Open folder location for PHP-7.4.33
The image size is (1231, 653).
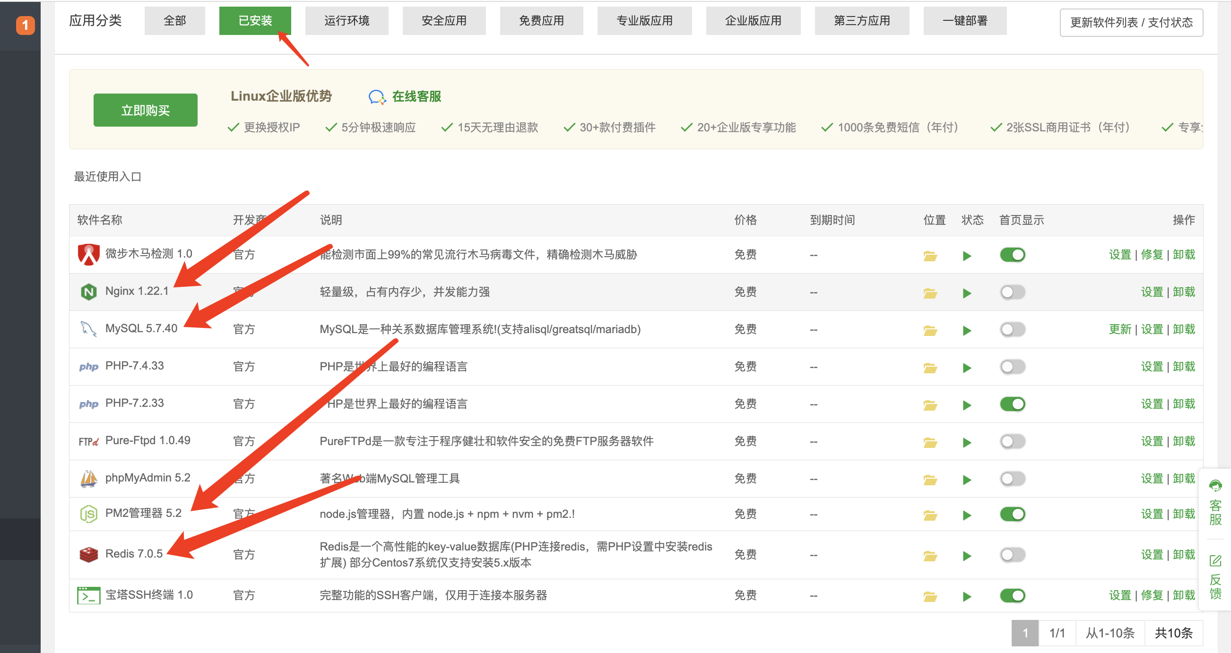930,367
